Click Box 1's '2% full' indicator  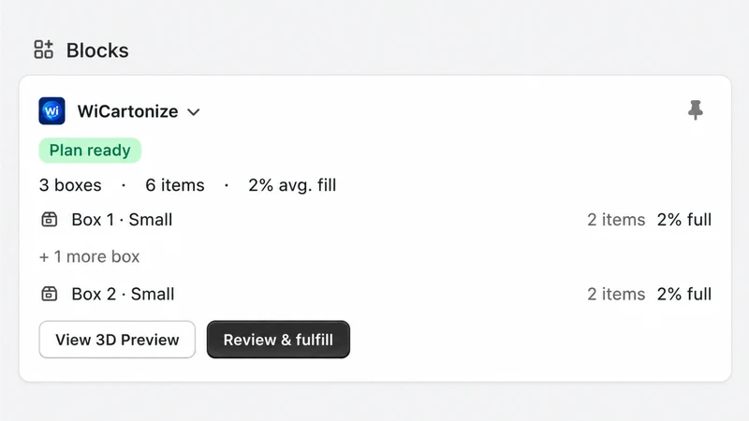click(x=684, y=220)
